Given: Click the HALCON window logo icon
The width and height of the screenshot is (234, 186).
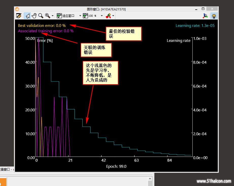Looking at the screenshot, I should tap(17, 9).
